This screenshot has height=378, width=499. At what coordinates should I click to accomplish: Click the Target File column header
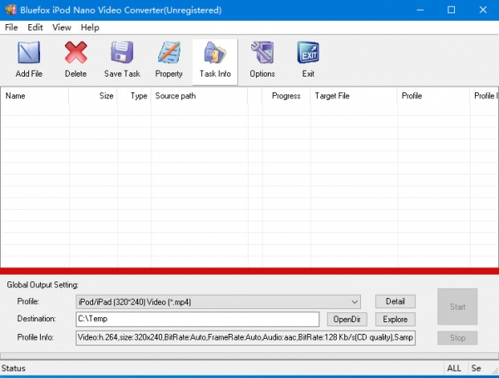(x=354, y=96)
